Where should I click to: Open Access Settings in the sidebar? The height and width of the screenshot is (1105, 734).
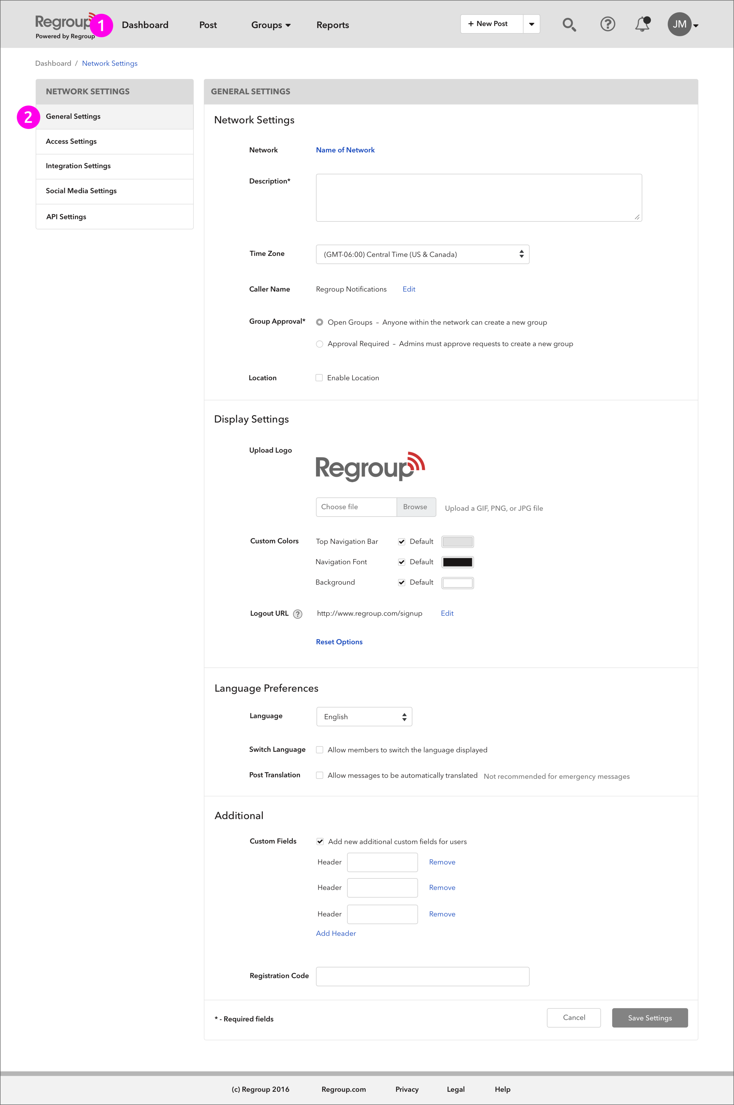tap(71, 141)
